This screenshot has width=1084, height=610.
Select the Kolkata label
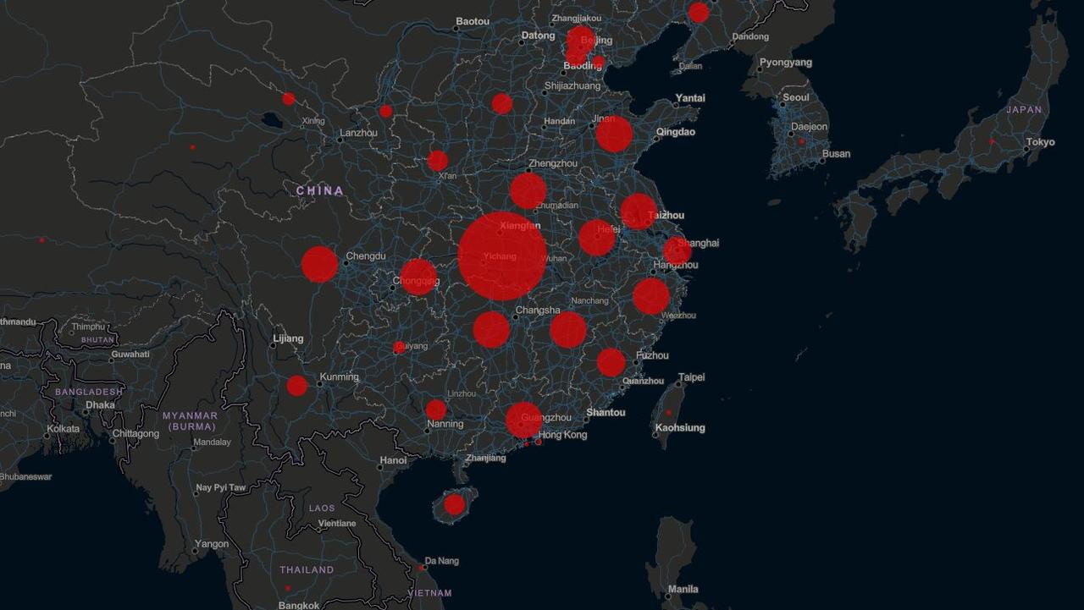[x=64, y=429]
